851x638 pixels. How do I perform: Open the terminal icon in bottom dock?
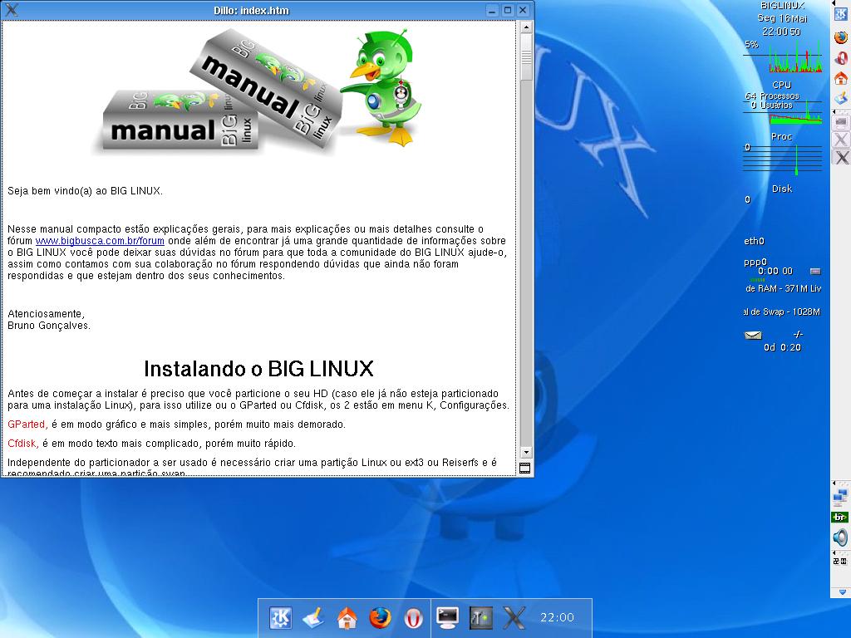coord(448,617)
